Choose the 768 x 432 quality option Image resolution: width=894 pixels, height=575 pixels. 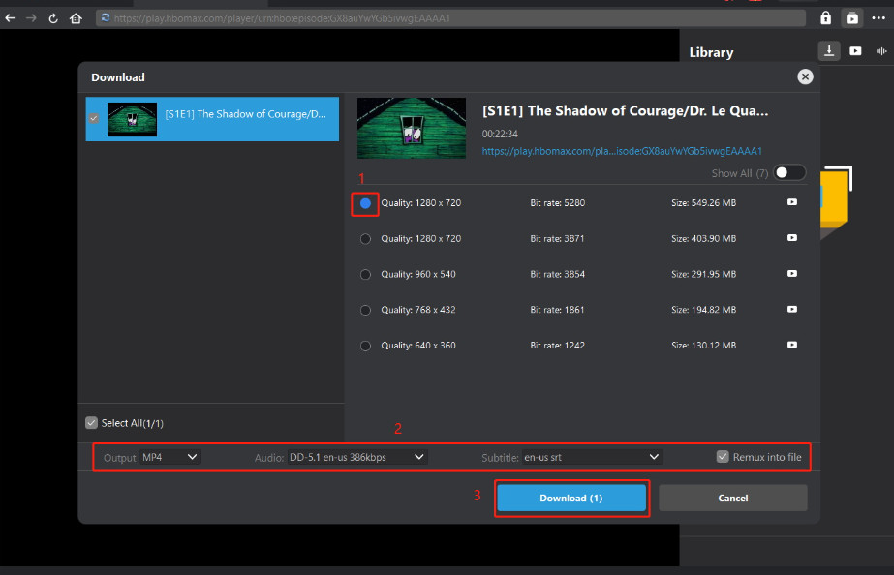click(x=365, y=310)
